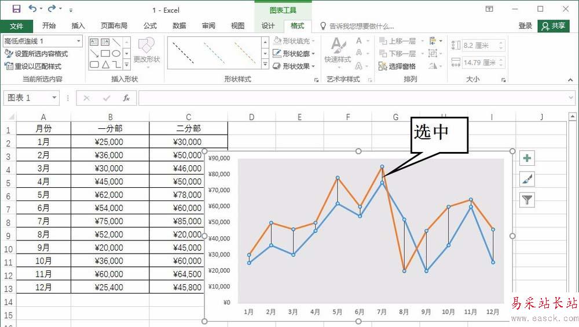Click the 共享 share button

(x=554, y=26)
